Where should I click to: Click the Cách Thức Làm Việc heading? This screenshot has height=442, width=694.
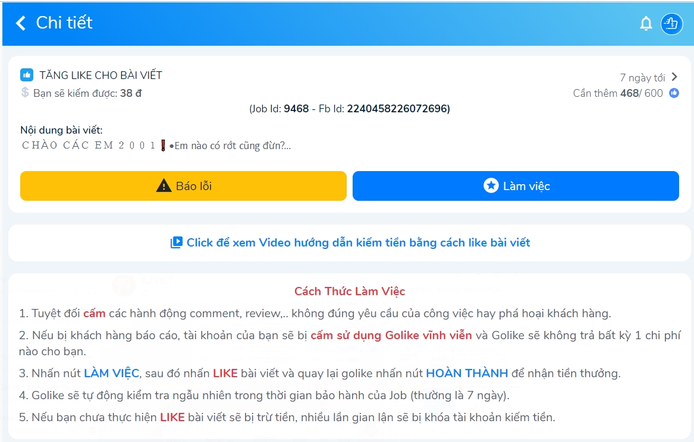350,291
